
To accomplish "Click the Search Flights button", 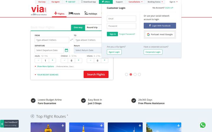I will pos(96,74).
